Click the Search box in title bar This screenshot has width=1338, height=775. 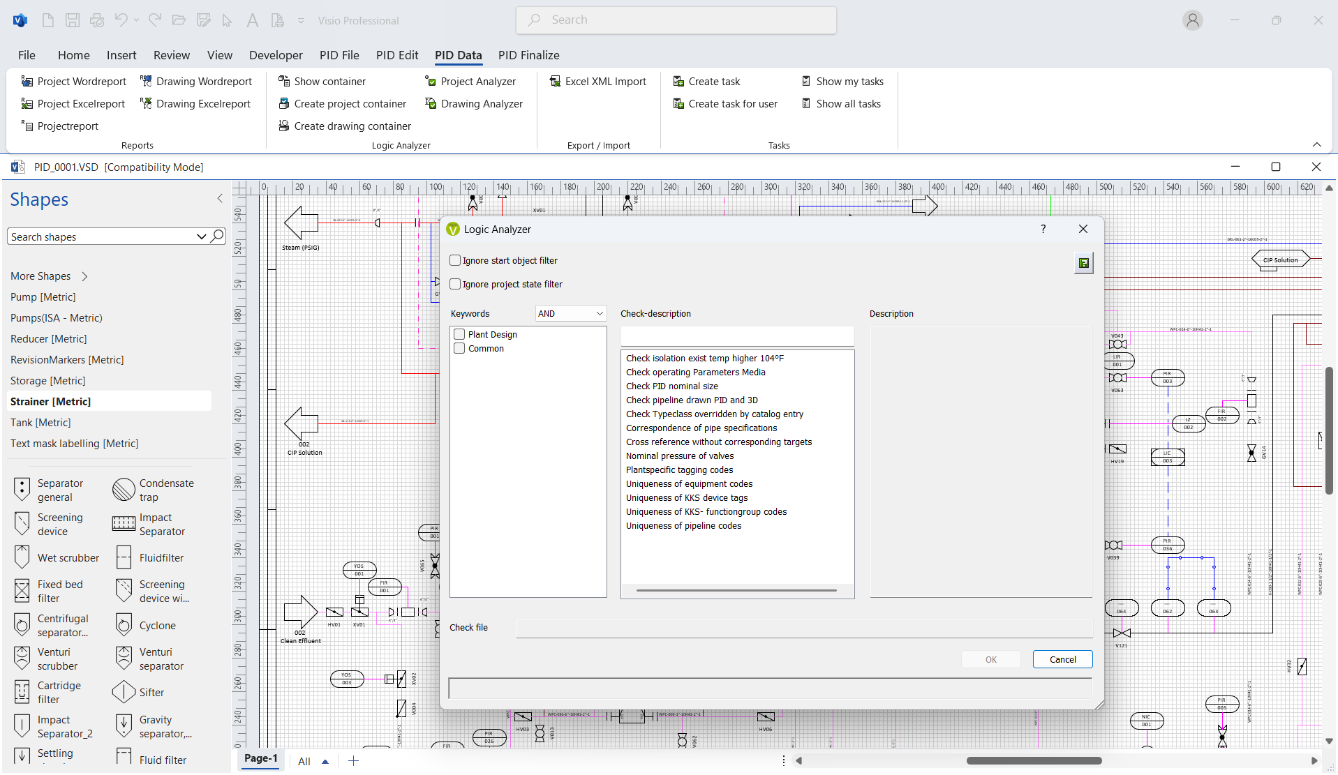coord(676,20)
